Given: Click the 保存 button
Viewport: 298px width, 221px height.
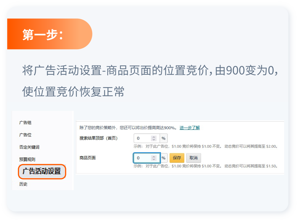Looking at the screenshot, I should coord(177,158).
